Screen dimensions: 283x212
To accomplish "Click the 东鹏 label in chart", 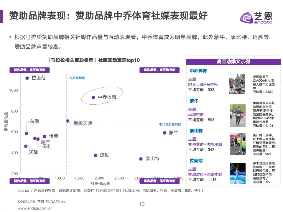I will (x=34, y=121).
